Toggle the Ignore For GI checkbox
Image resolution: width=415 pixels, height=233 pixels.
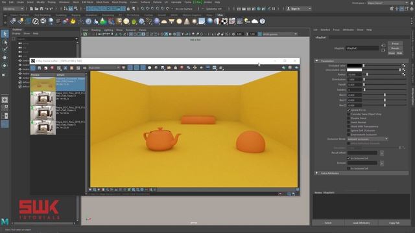349,110
